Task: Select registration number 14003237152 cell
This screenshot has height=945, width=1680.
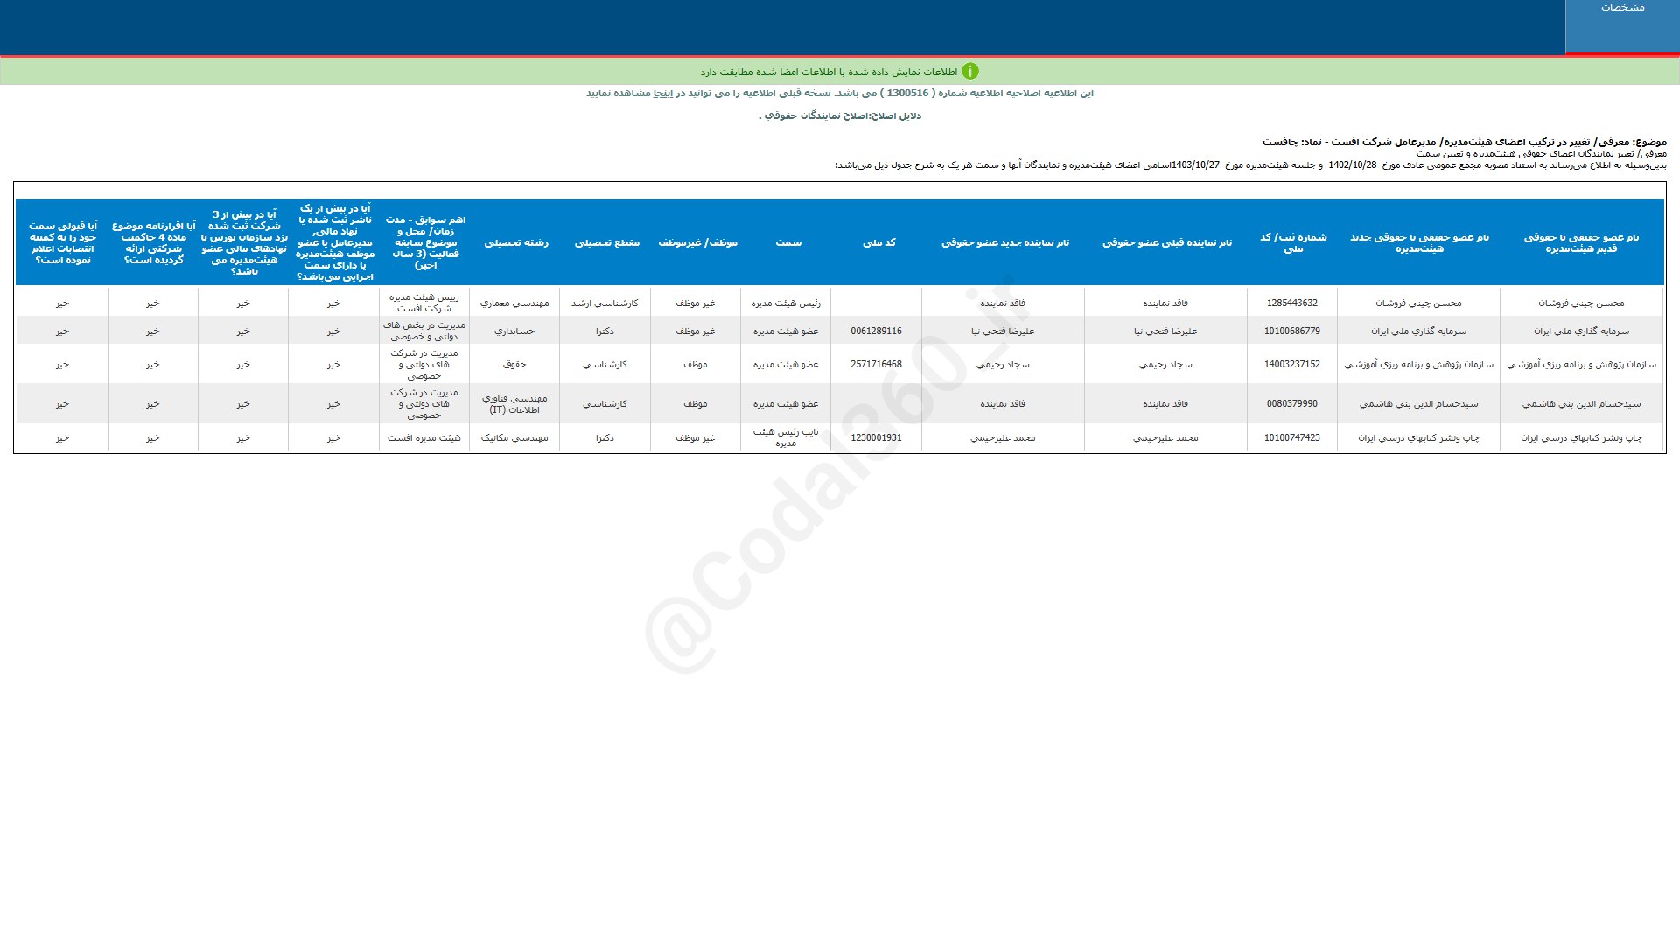Action: click(x=1291, y=364)
